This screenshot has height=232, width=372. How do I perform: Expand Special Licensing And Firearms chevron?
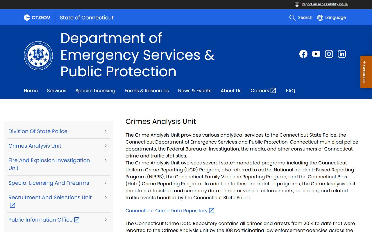[x=106, y=183]
